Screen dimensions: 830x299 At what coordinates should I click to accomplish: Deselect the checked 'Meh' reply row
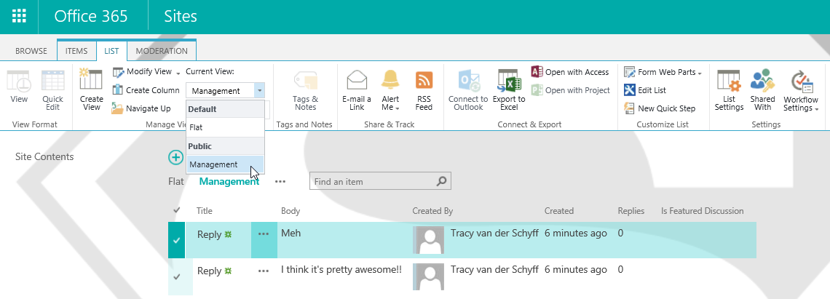(176, 240)
